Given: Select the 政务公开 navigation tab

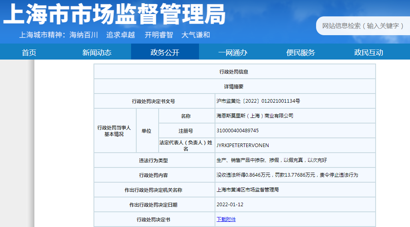Looking at the screenshot, I should click(x=165, y=52).
